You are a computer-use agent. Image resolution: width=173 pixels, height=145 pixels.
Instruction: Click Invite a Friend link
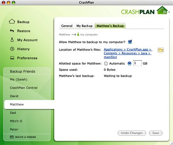click(26, 137)
